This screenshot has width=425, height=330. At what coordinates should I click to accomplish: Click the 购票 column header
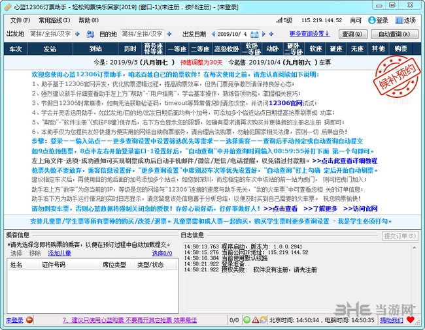(401, 49)
